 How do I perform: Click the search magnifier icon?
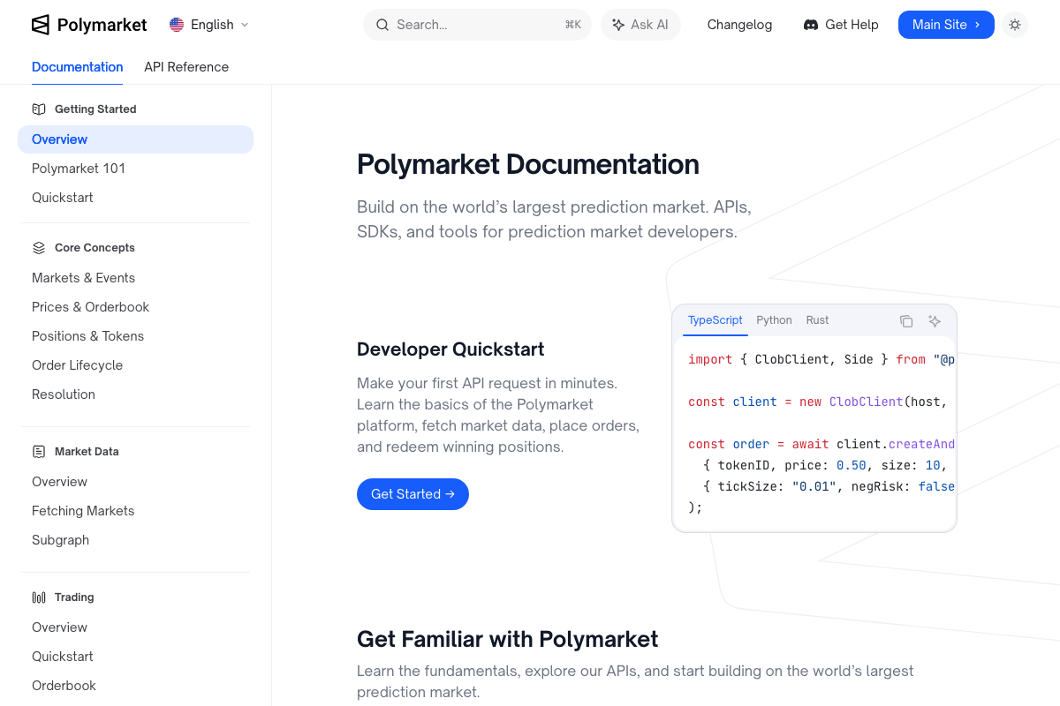[x=382, y=25]
